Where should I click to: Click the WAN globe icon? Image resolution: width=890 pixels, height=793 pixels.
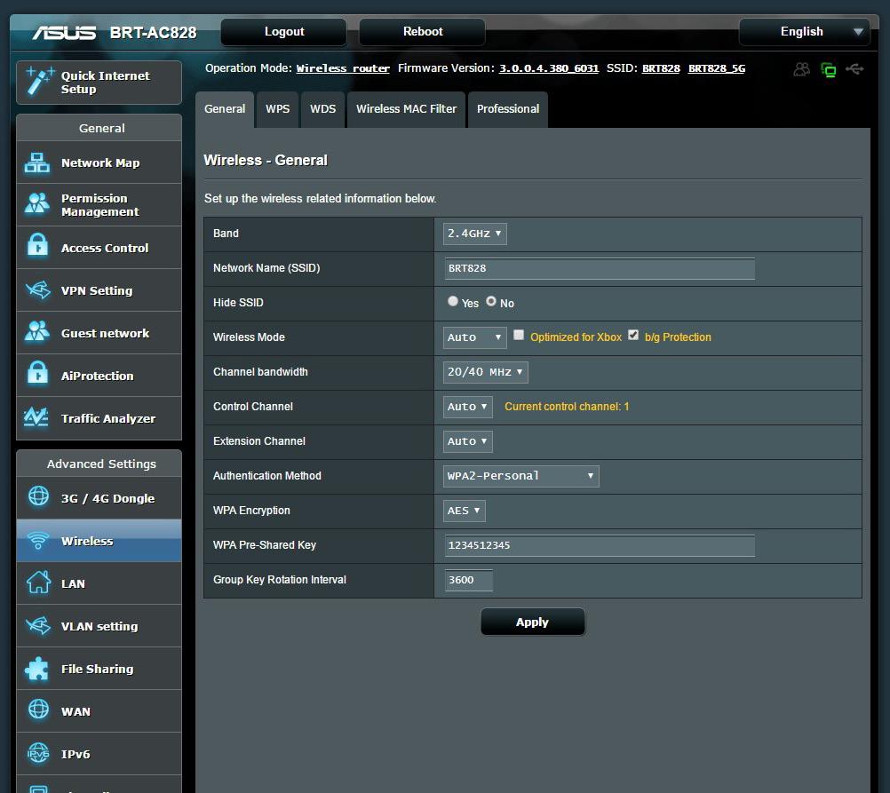(x=38, y=710)
